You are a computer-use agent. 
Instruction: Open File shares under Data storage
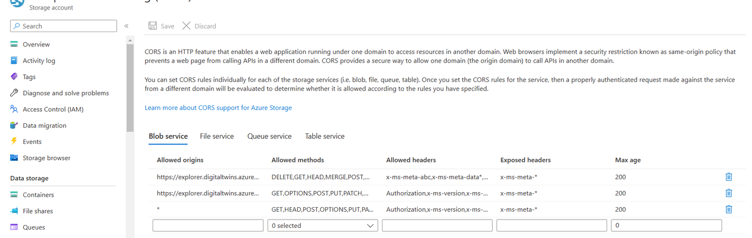click(x=38, y=211)
